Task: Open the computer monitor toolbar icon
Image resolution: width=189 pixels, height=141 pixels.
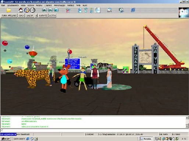Action: pyautogui.click(x=121, y=10)
